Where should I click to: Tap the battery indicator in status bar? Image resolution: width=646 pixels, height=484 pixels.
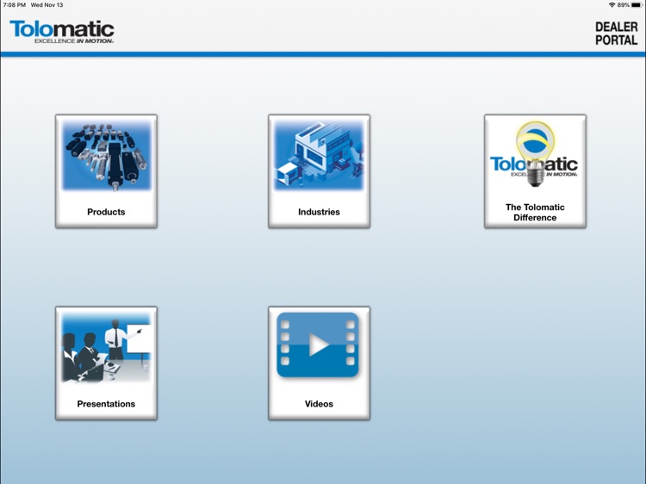tap(637, 5)
